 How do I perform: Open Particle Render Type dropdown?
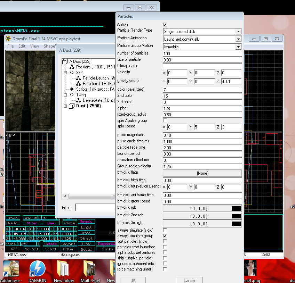click(238, 31)
